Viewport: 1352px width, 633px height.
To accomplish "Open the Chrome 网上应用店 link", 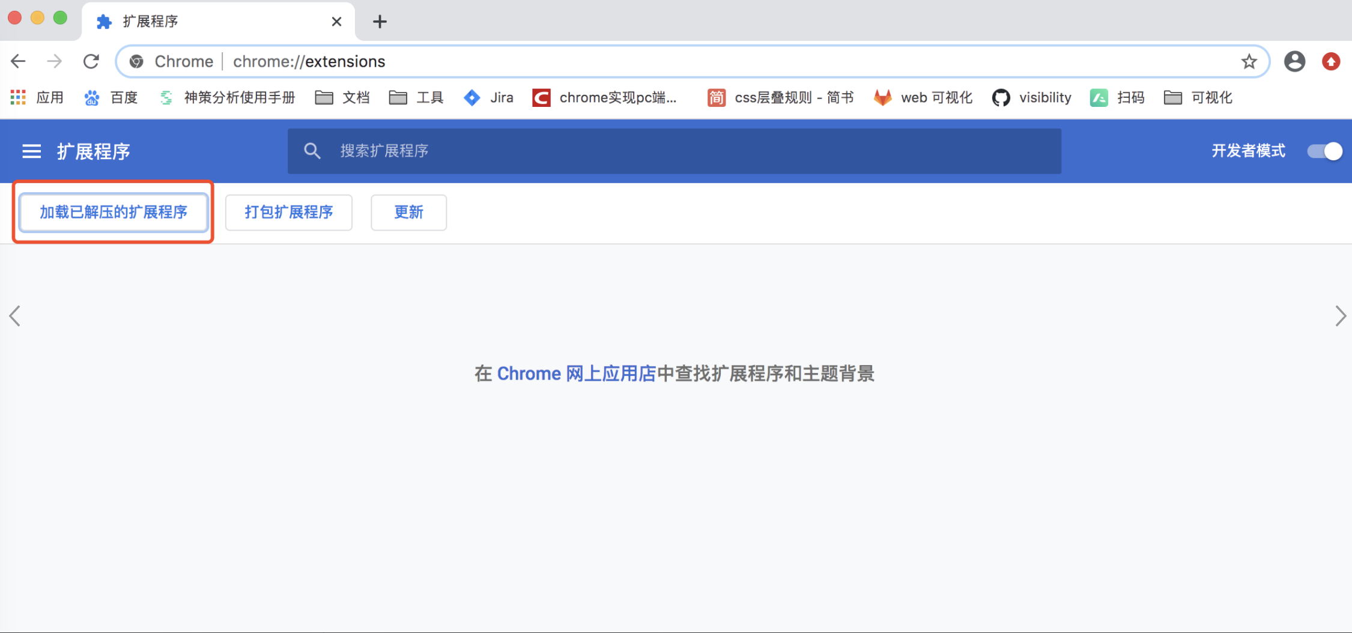I will click(x=576, y=374).
